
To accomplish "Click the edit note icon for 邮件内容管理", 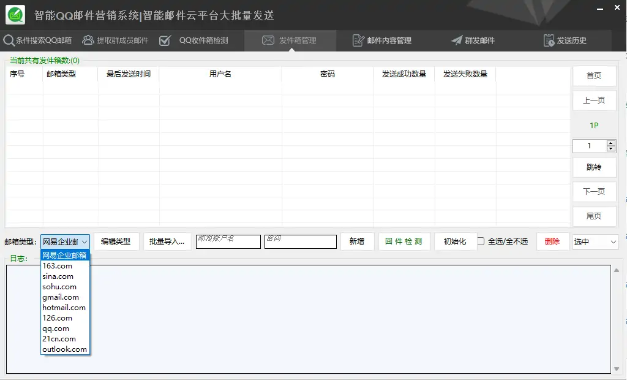I will (x=358, y=40).
